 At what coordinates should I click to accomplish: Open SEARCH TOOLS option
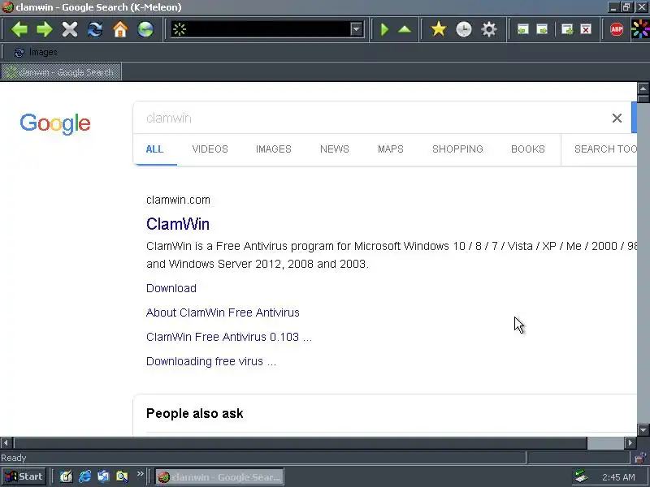pos(605,149)
